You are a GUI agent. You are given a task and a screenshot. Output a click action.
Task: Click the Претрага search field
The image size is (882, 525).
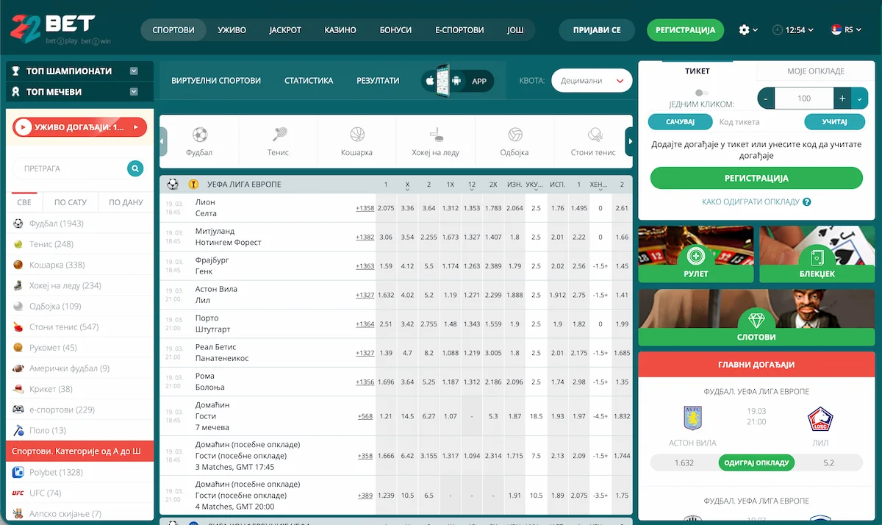click(x=70, y=168)
